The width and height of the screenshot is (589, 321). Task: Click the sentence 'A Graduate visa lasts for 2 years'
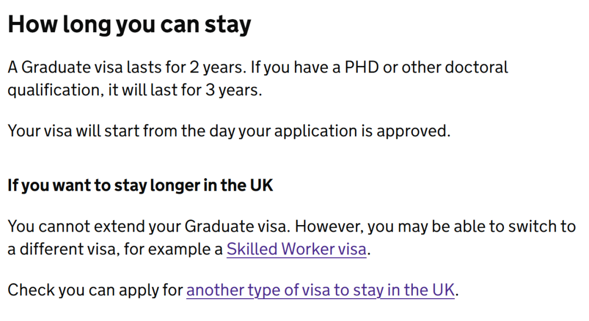coord(127,68)
